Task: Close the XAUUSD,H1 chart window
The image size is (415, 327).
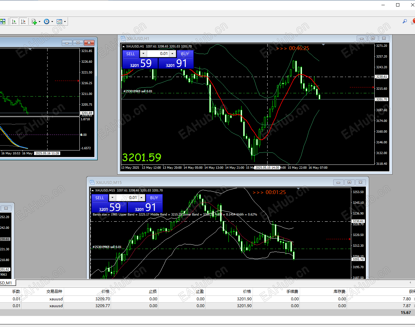Action: tap(384, 38)
